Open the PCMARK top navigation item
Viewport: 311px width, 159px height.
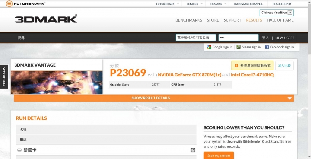pos(216,4)
